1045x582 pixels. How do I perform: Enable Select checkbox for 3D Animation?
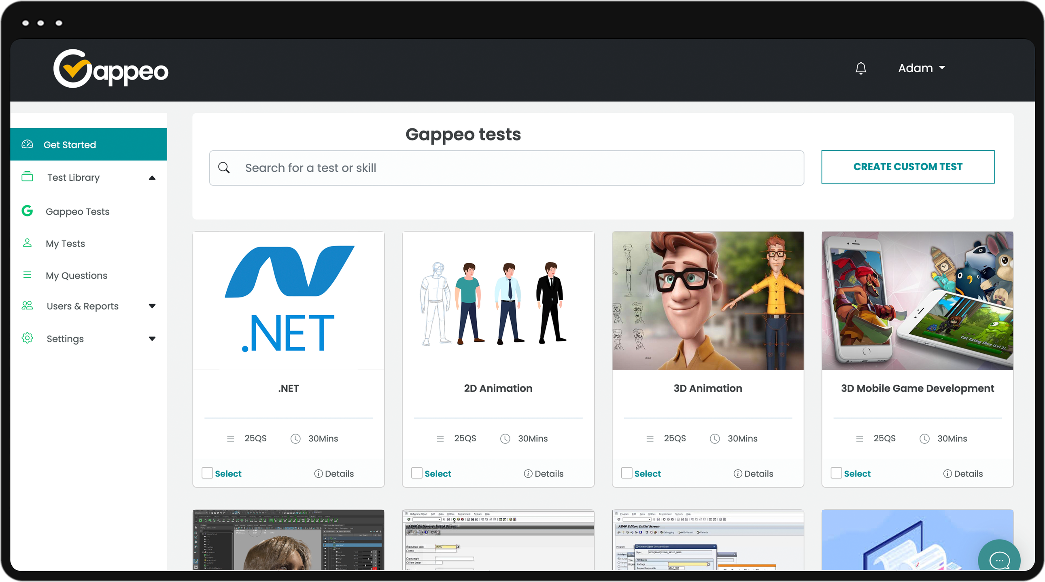pyautogui.click(x=627, y=473)
